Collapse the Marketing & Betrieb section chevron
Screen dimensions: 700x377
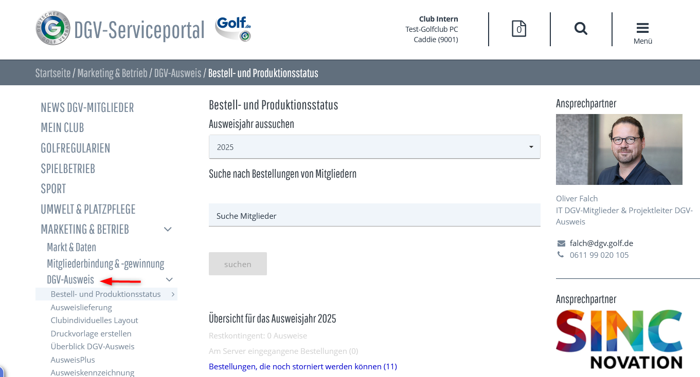tap(168, 229)
